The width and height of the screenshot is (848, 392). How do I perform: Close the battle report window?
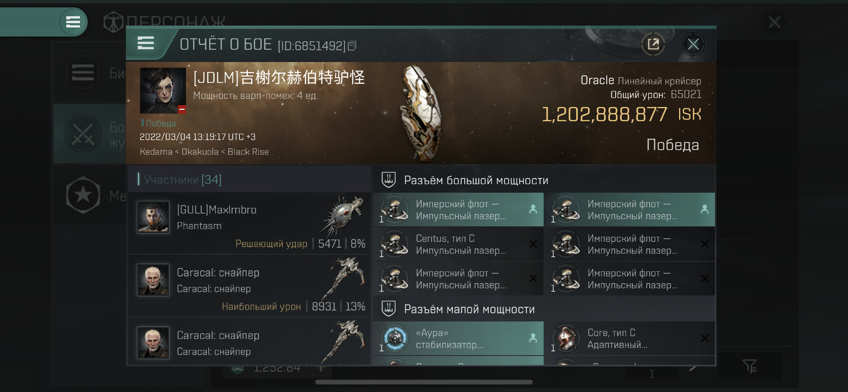coord(693,45)
